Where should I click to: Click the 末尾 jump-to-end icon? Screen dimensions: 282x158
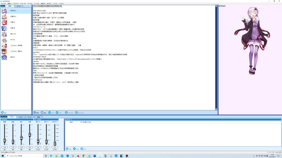[57, 112]
